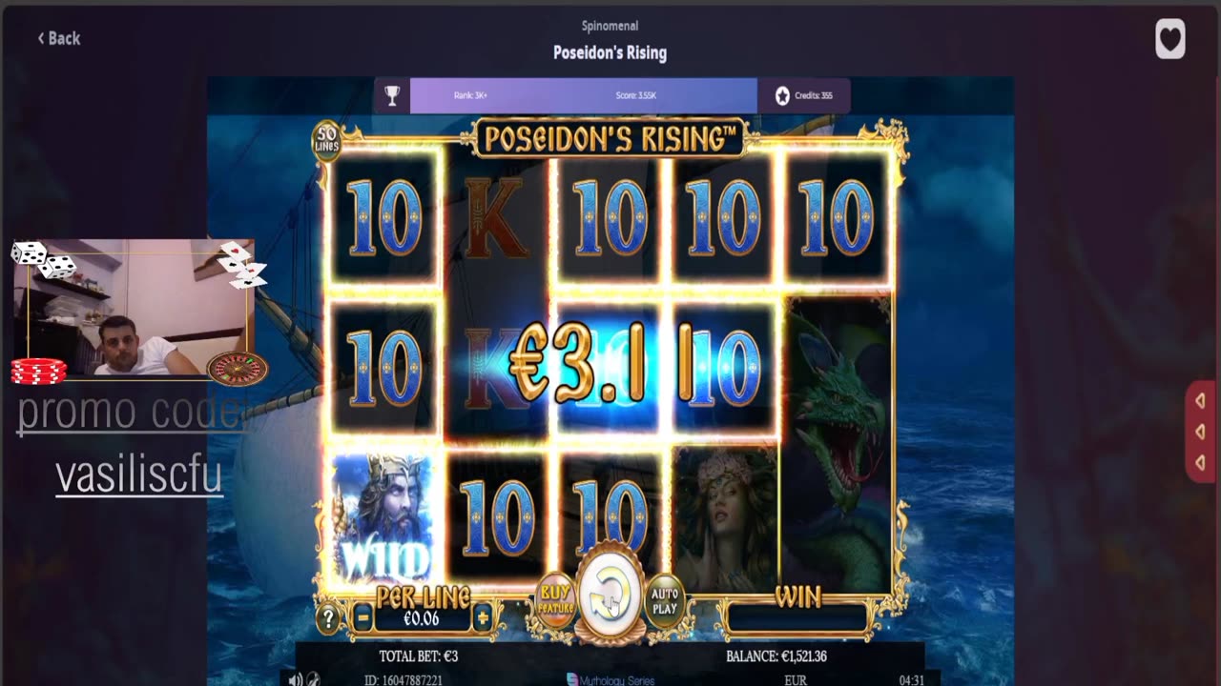1221x686 pixels.
Task: Toggle the quick spin icon beside speaker
Action: pos(313,679)
